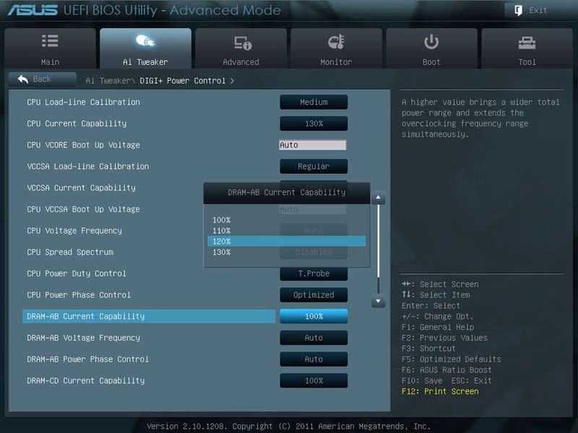Image resolution: width=578 pixels, height=433 pixels.
Task: Click the Exit door icon
Action: tap(518, 10)
